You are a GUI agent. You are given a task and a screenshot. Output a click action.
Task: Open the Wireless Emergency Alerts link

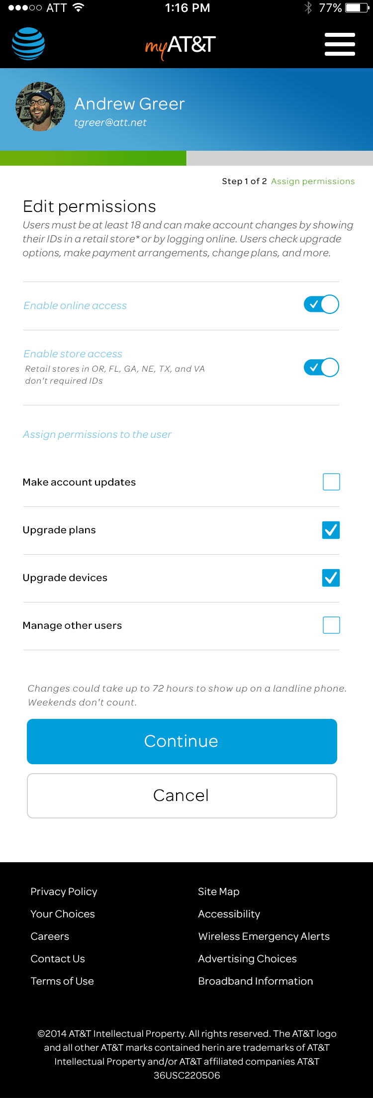(264, 936)
